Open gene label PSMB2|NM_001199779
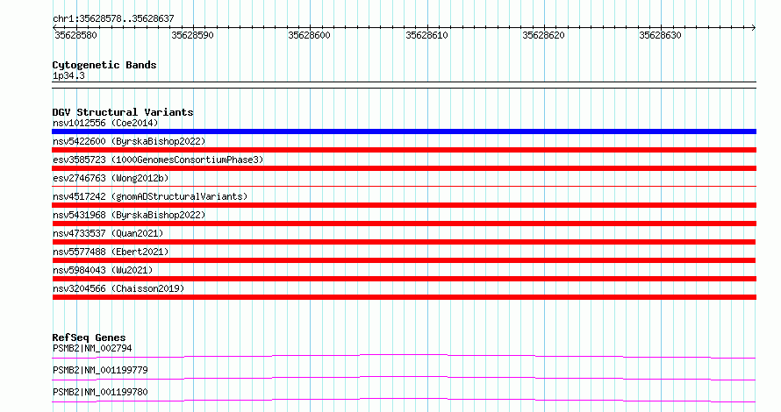This screenshot has height=412, width=781. click(x=100, y=370)
